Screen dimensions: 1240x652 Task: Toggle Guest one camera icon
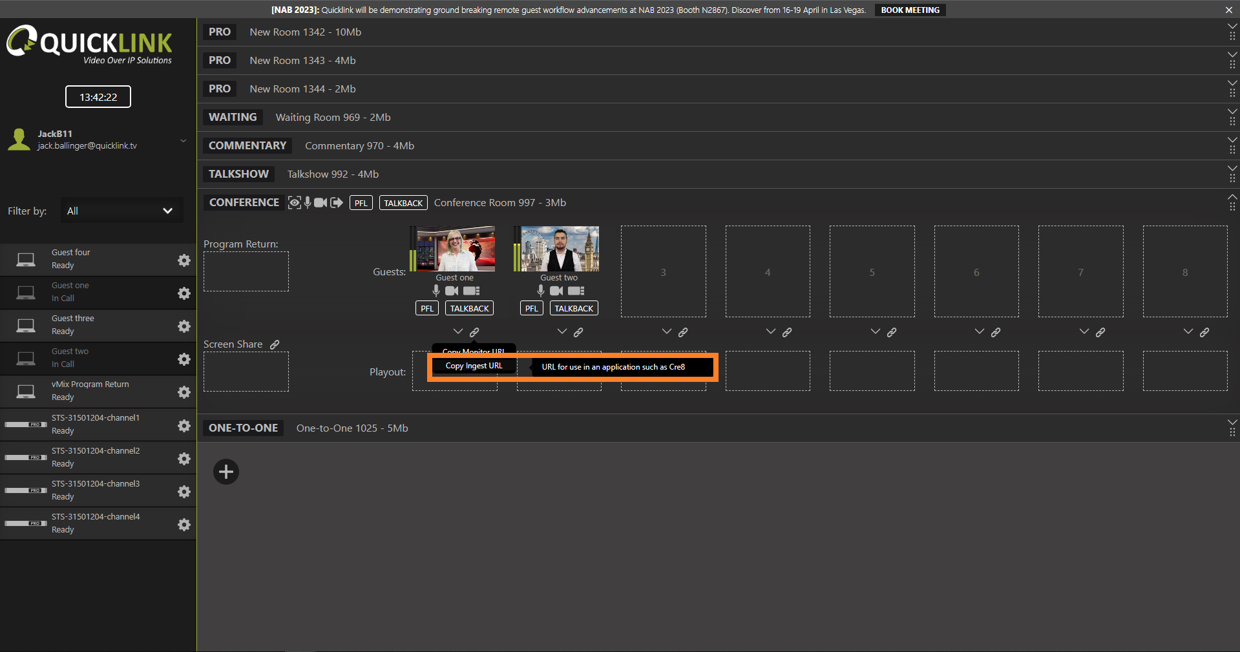click(452, 291)
